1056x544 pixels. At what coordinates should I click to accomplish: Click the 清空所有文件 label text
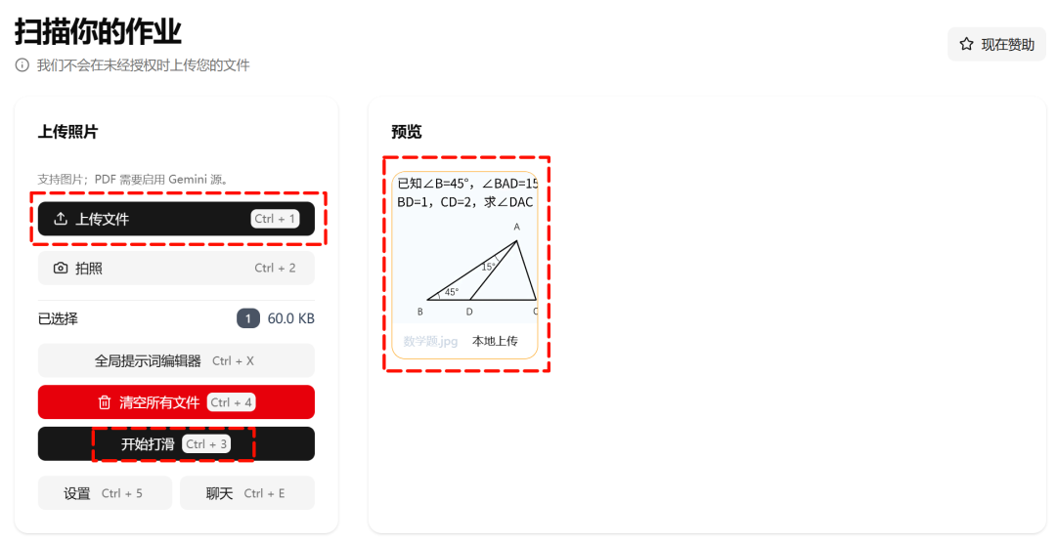tap(159, 402)
